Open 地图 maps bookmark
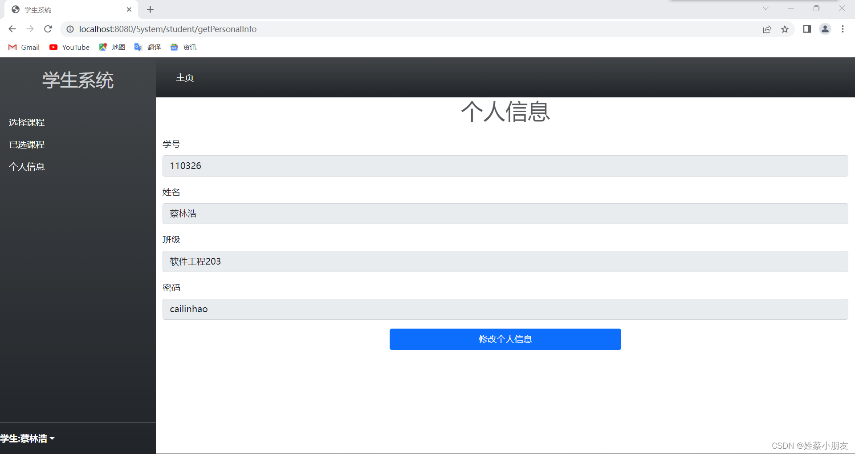Screen dimensions: 855x454 pos(112,47)
